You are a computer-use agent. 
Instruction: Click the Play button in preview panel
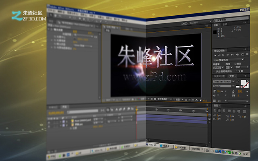click(x=223, y=55)
